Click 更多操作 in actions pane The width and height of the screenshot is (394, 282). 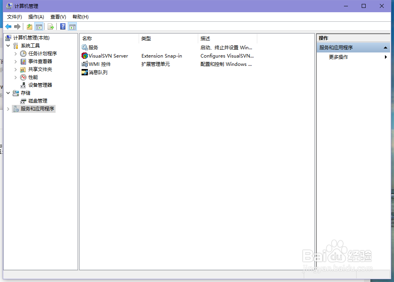[x=338, y=57]
